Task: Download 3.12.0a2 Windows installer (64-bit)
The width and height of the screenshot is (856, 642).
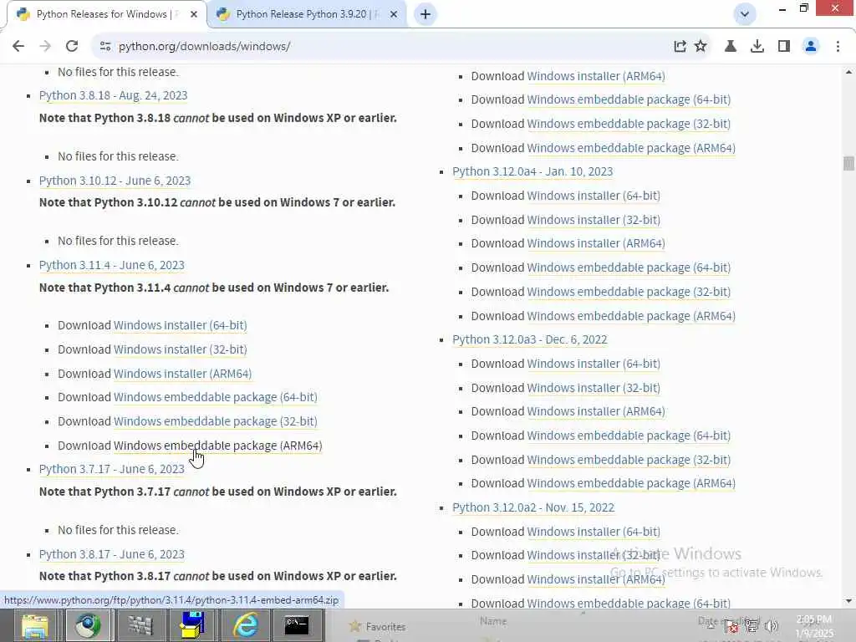Action: (594, 532)
